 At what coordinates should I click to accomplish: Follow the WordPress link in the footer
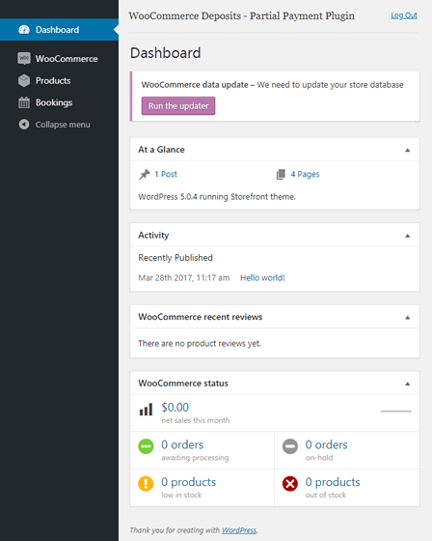pos(239,530)
